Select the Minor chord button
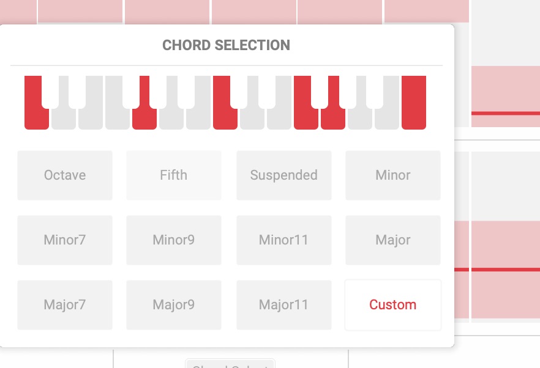 click(x=393, y=175)
